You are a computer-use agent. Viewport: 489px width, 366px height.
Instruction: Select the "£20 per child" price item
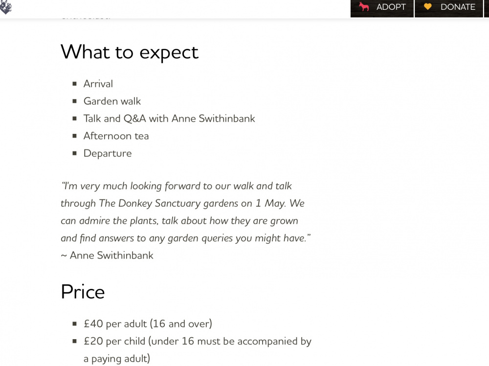pyautogui.click(x=197, y=350)
